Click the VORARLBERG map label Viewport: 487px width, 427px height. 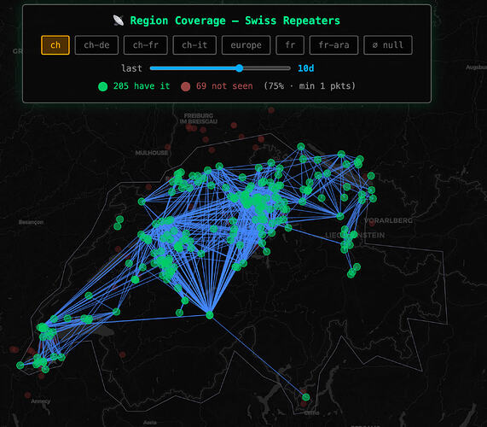coord(389,220)
